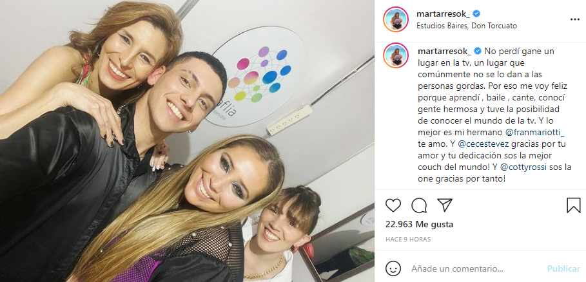Like the post with the heart icon
The width and height of the screenshot is (586, 282).
tap(393, 205)
